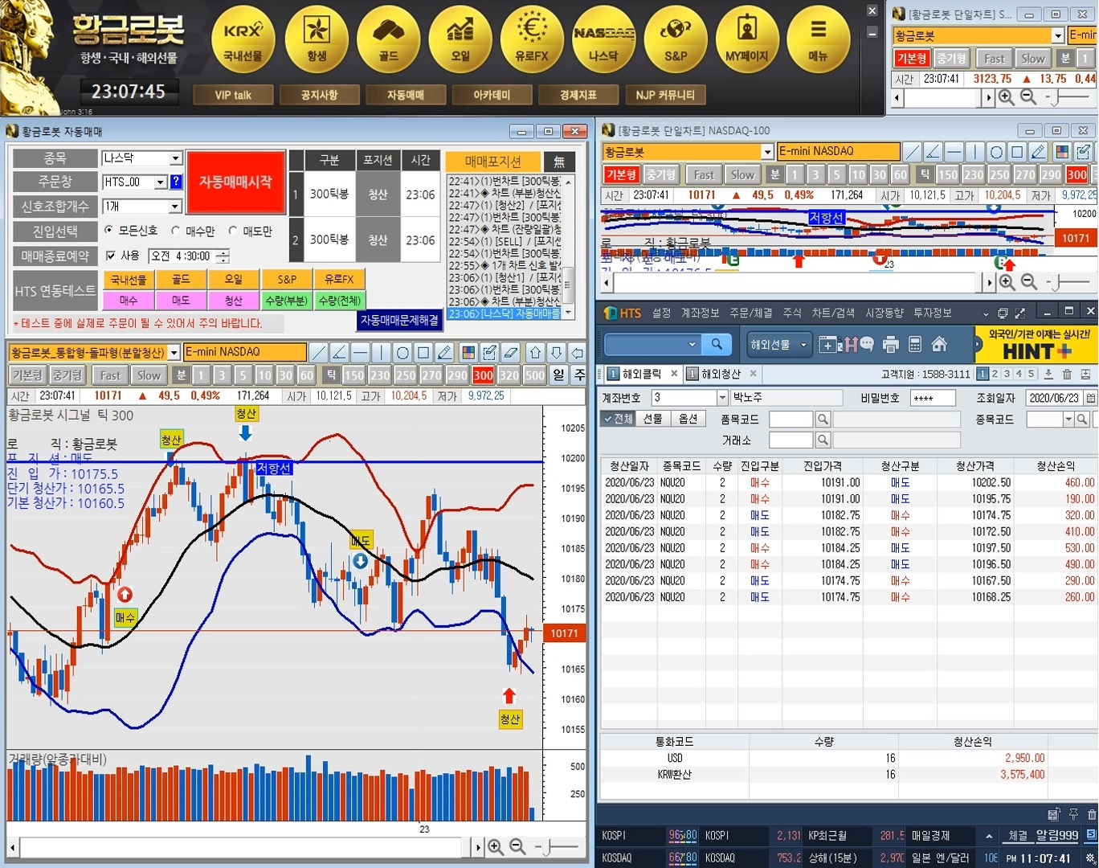1099x868 pixels.
Task: Expand the 주문창 dropdown showing HTS_00
Action: click(x=160, y=182)
